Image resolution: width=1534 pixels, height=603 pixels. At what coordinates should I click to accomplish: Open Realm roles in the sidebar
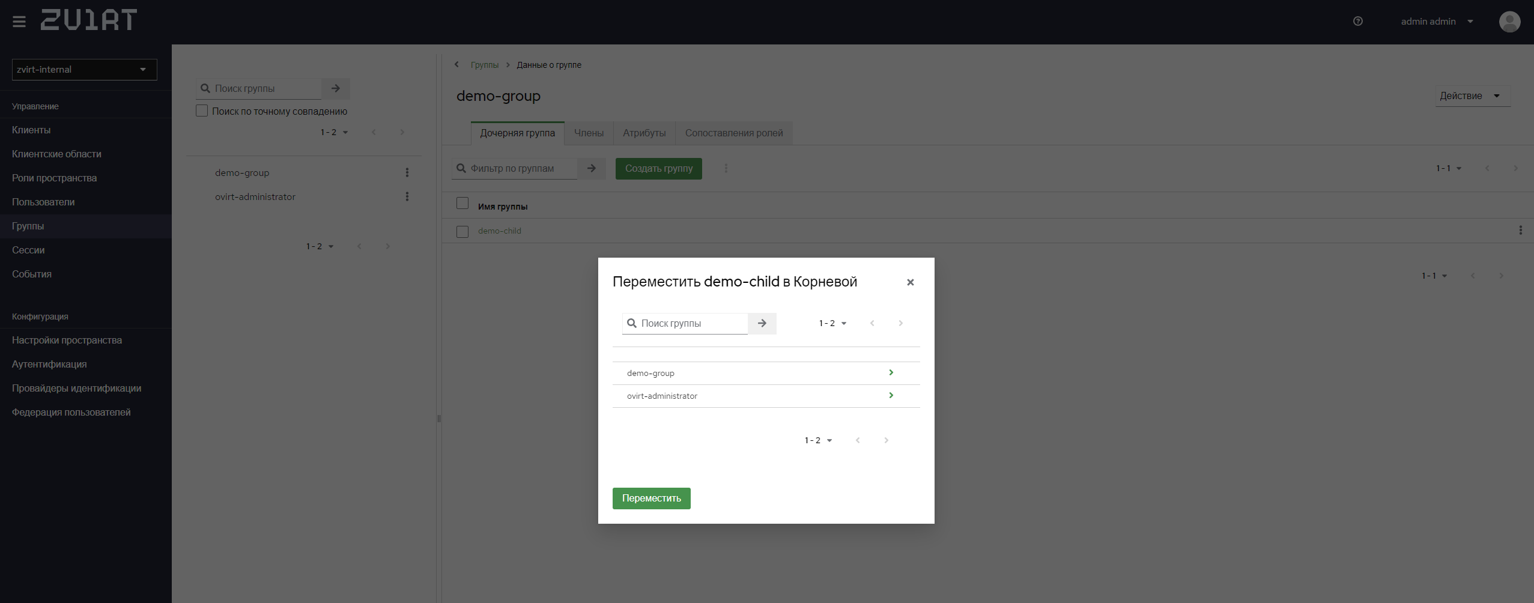(x=86, y=178)
